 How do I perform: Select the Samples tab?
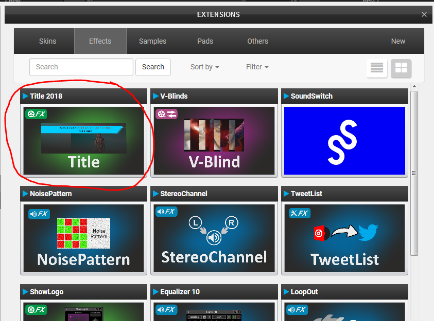(x=152, y=41)
